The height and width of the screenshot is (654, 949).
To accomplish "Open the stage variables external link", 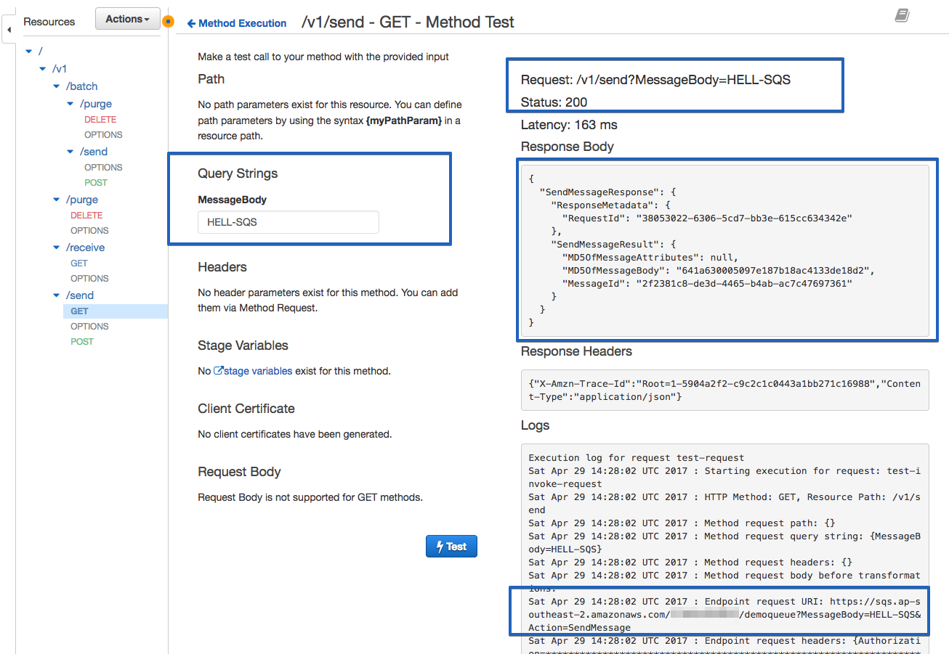I will (x=253, y=371).
